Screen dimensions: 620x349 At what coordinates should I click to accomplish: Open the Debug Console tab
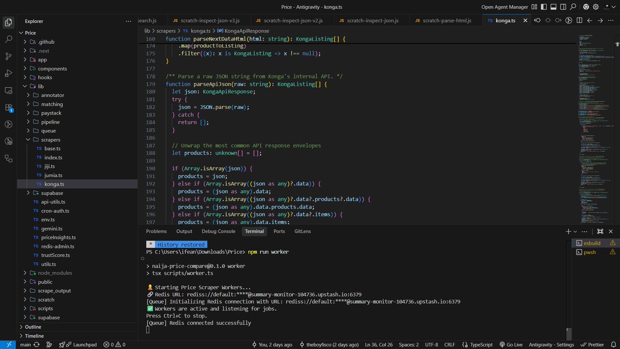pyautogui.click(x=219, y=231)
